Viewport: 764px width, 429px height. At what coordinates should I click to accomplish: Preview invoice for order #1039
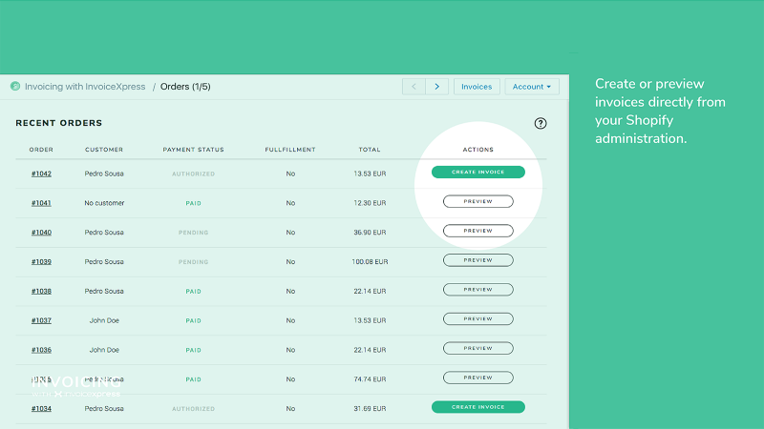click(478, 260)
